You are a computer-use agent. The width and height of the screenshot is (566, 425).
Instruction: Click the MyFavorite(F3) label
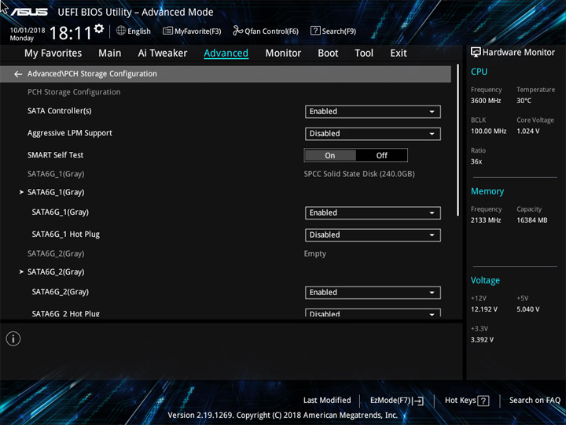point(198,31)
